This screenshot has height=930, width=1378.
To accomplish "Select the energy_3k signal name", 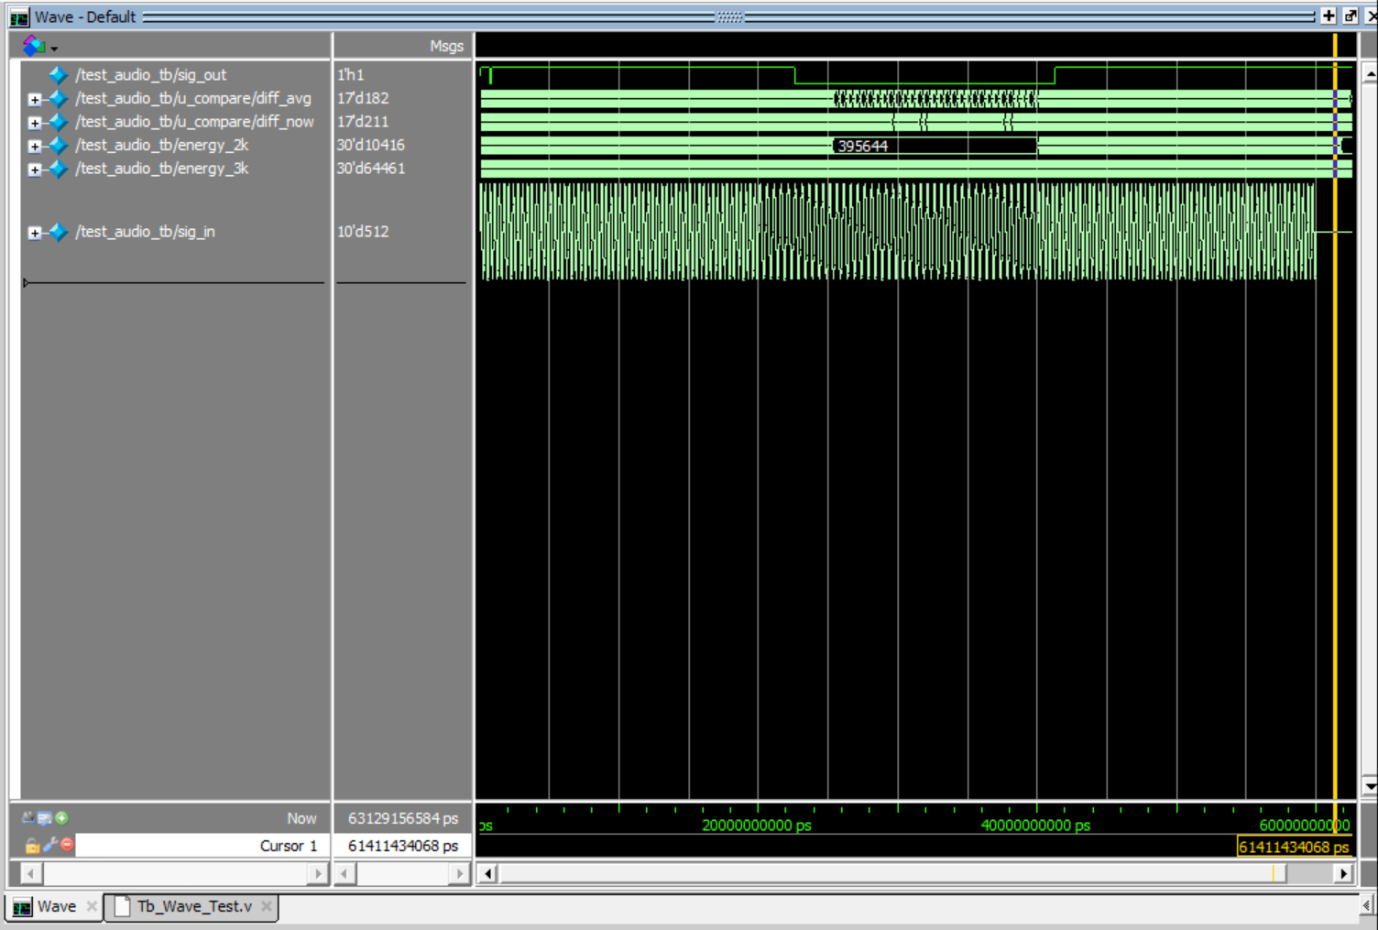I will pyautogui.click(x=161, y=169).
